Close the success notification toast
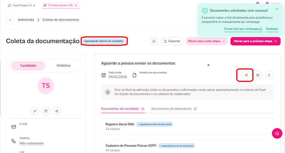 277,9
